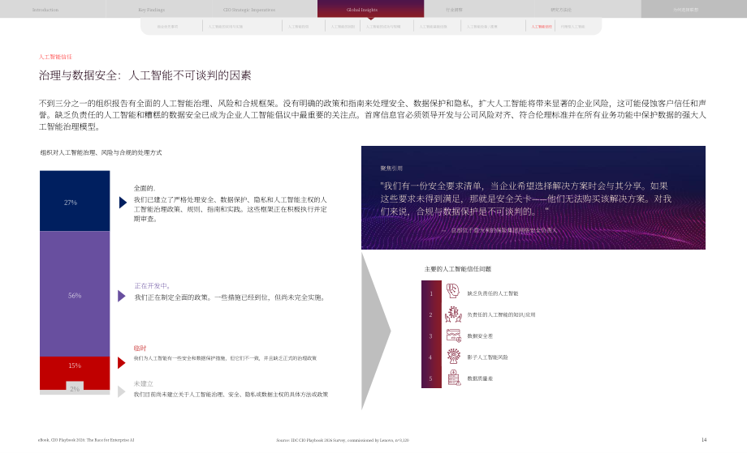Click the footer text eBook, CIO Playbook 2026

click(x=86, y=440)
